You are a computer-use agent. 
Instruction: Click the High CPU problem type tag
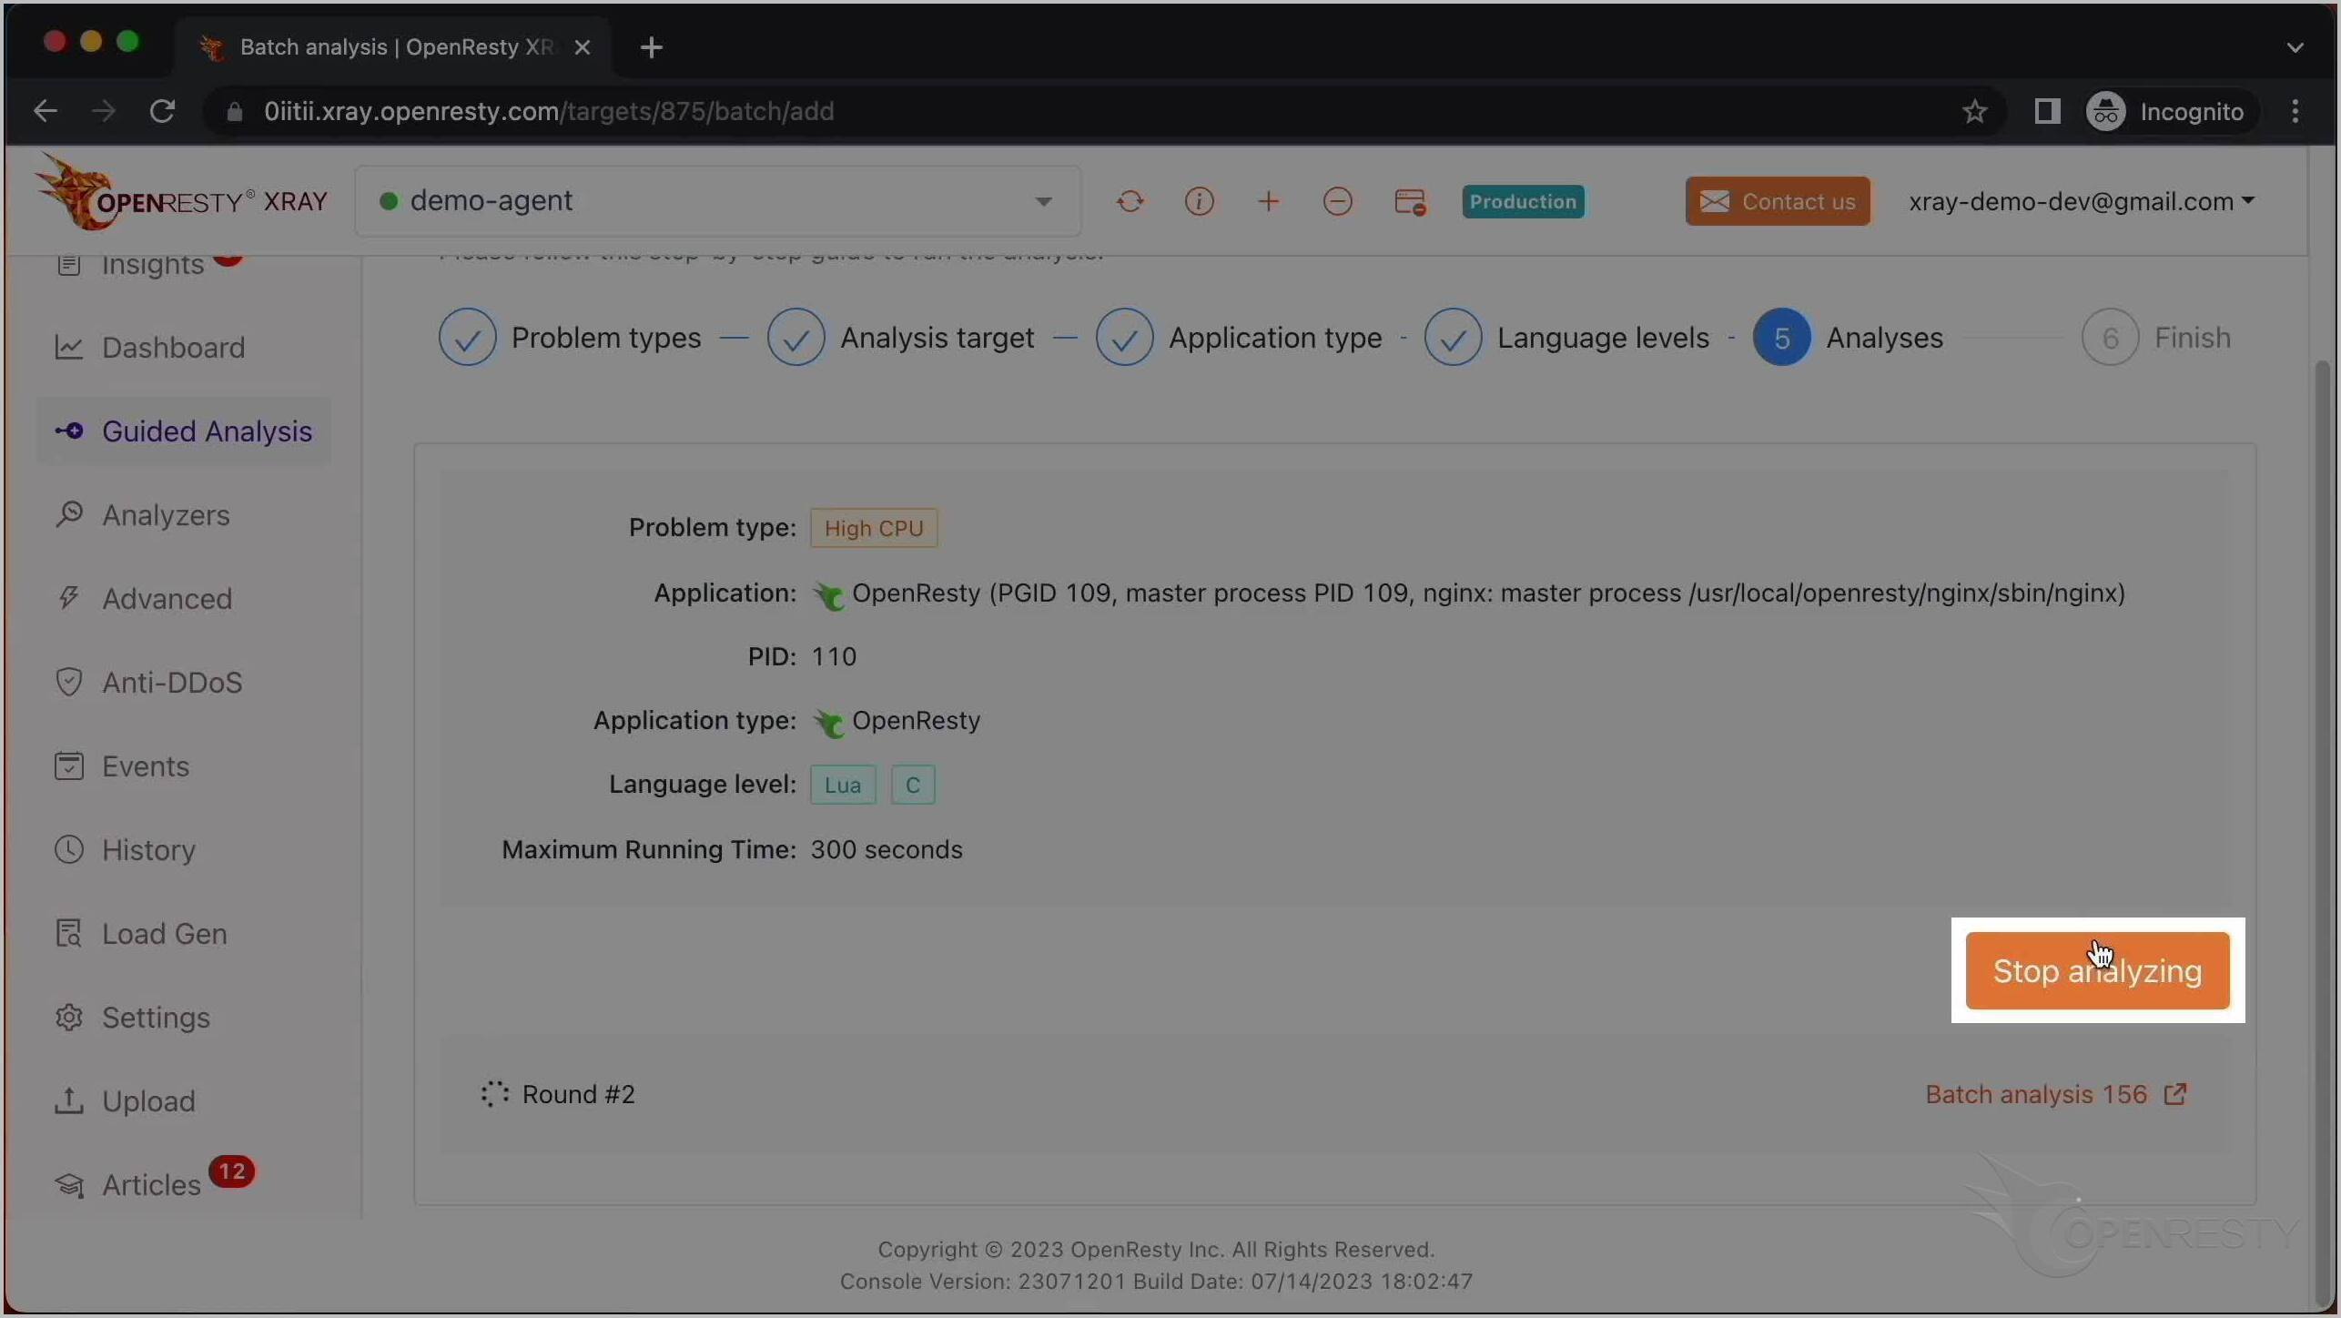[874, 528]
